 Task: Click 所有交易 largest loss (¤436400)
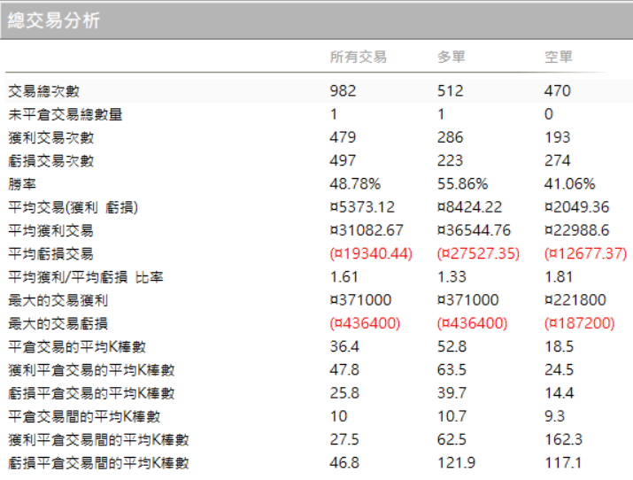[x=365, y=324]
